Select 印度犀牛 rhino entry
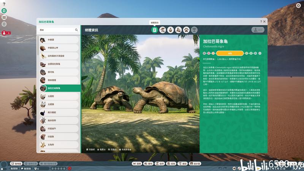This screenshot has height=171, width=304. click(59, 129)
